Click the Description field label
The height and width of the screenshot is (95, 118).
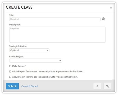coord(15,25)
